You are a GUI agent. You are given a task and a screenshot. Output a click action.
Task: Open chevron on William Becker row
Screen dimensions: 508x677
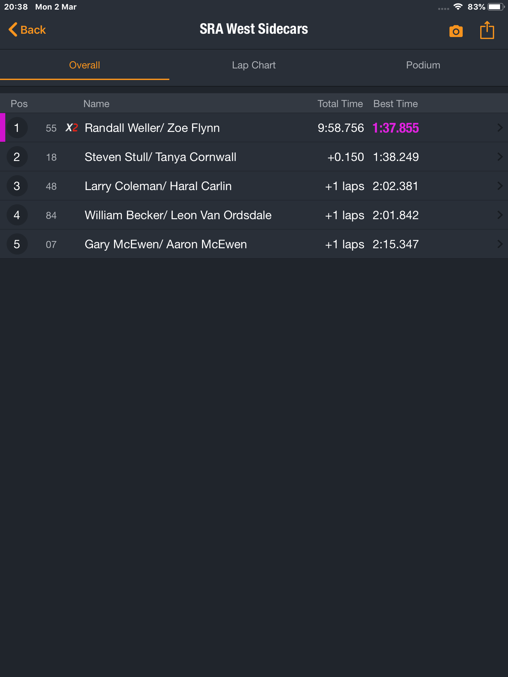500,215
